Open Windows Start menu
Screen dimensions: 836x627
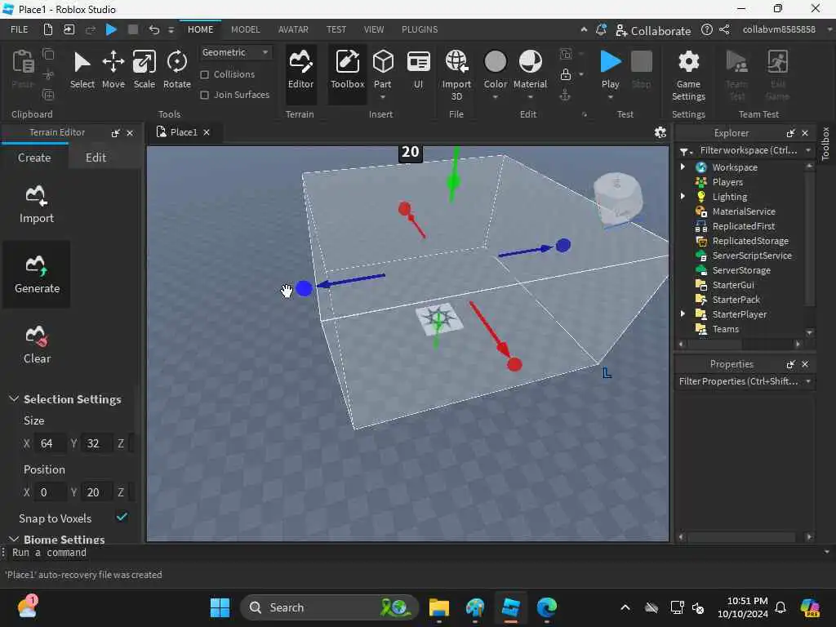(220, 607)
